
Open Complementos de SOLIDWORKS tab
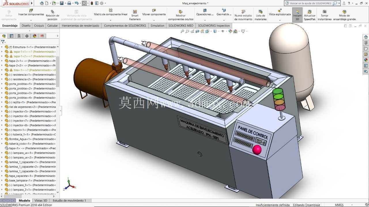(x=125, y=26)
